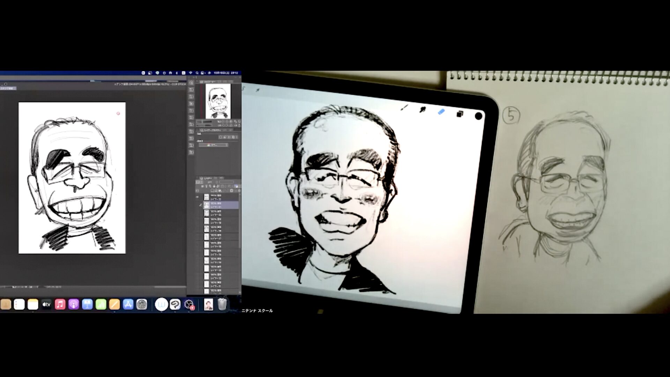
Task: Click the Navigator thumbnail preview
Action: pyautogui.click(x=218, y=101)
